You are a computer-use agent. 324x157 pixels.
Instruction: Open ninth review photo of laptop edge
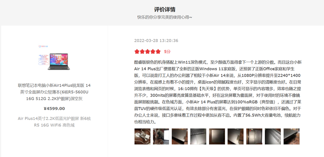click(x=292, y=137)
